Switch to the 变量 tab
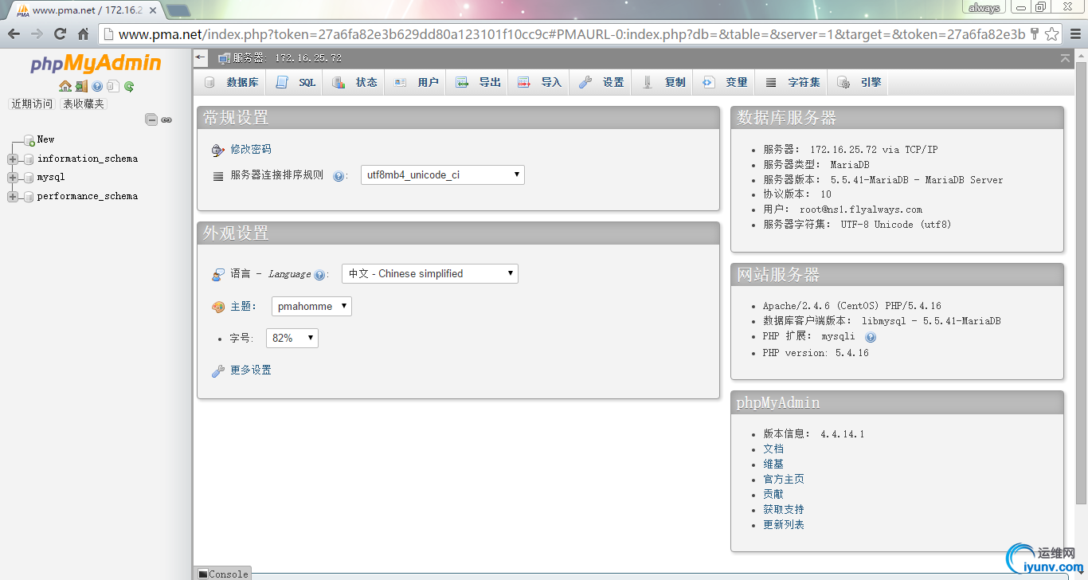This screenshot has width=1088, height=580. click(x=725, y=82)
